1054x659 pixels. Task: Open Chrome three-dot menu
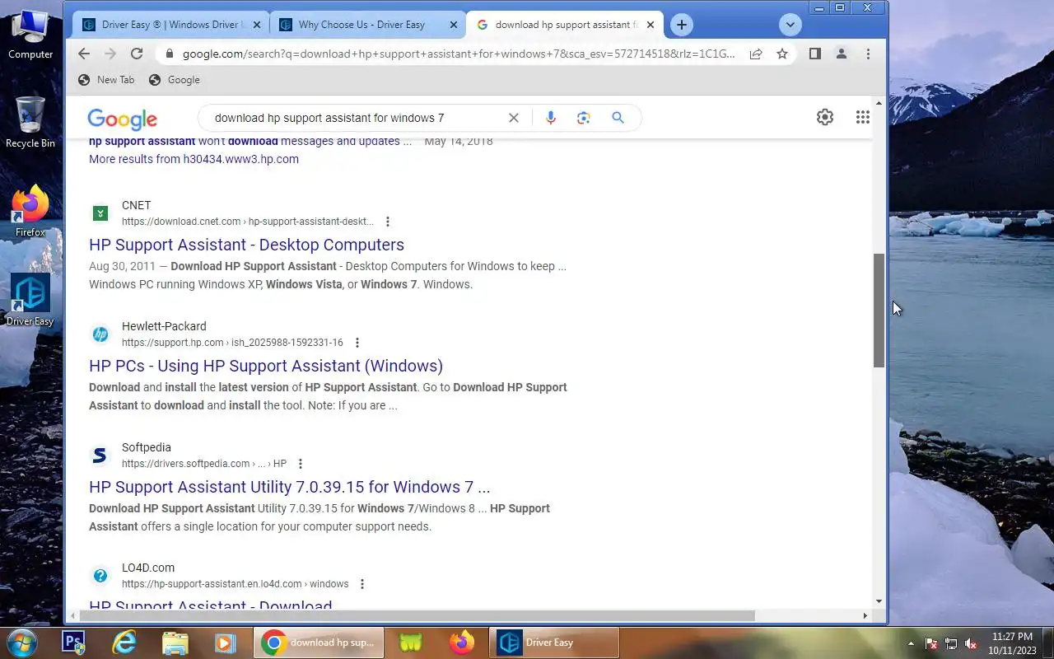click(868, 54)
